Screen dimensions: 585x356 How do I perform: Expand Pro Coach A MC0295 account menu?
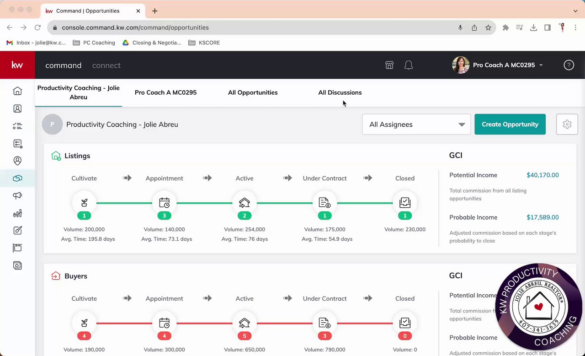pyautogui.click(x=541, y=65)
